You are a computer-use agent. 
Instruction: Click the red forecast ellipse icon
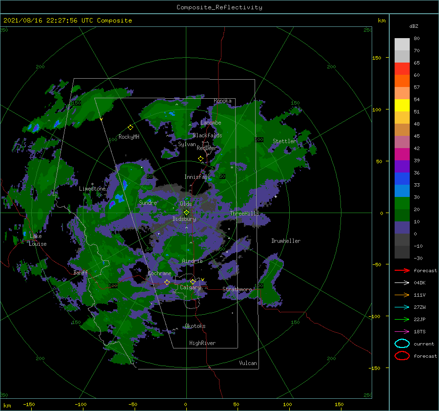pos(402,356)
